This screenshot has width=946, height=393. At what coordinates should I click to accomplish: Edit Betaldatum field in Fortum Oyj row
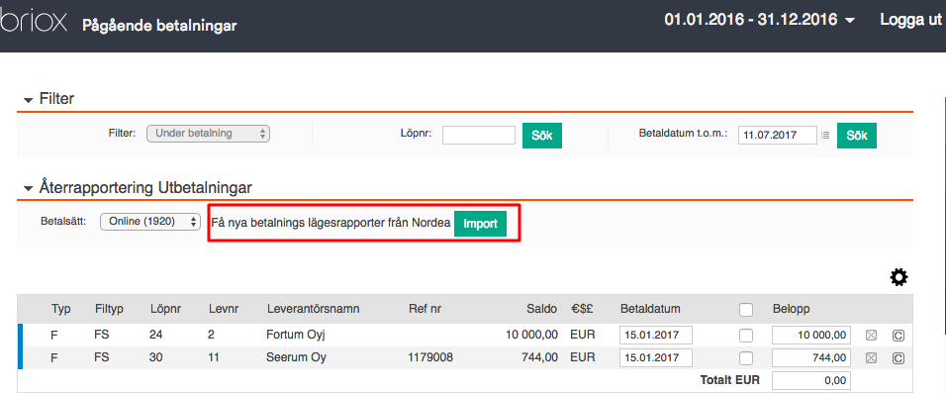(656, 335)
